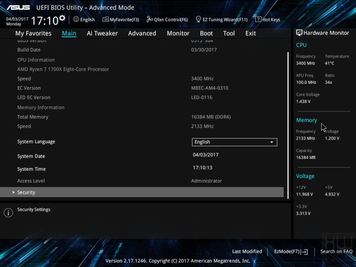The height and width of the screenshot is (267, 356).
Task: Click the Administrator value
Action: tap(206, 181)
